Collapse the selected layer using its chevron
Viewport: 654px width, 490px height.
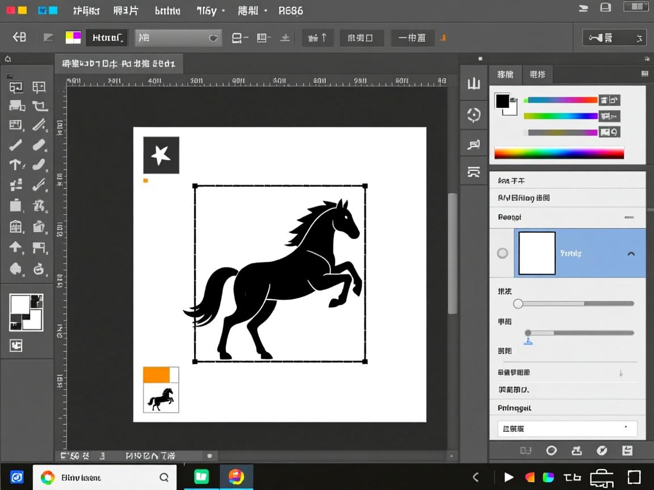(x=631, y=254)
